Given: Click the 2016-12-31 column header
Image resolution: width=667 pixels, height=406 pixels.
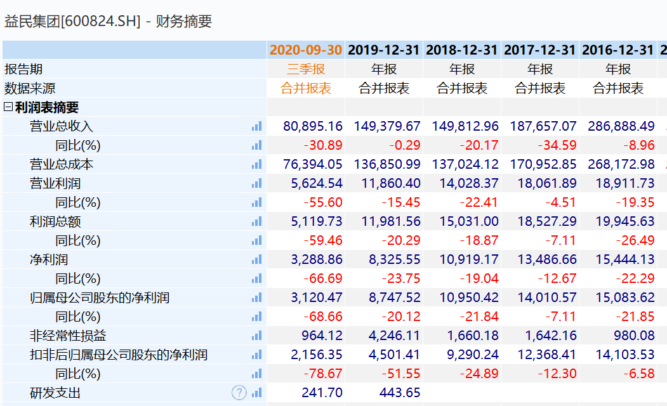Looking at the screenshot, I should click(x=617, y=50).
